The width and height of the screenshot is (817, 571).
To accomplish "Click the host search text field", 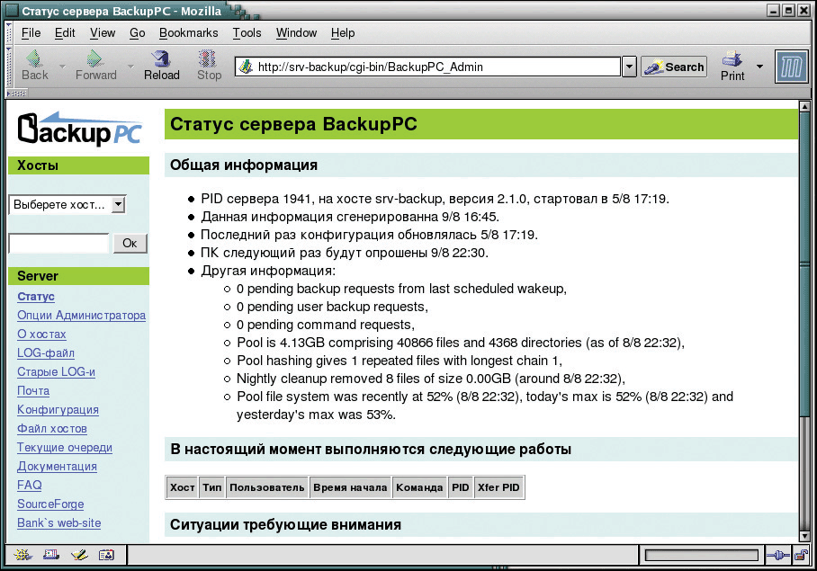I will click(x=58, y=244).
